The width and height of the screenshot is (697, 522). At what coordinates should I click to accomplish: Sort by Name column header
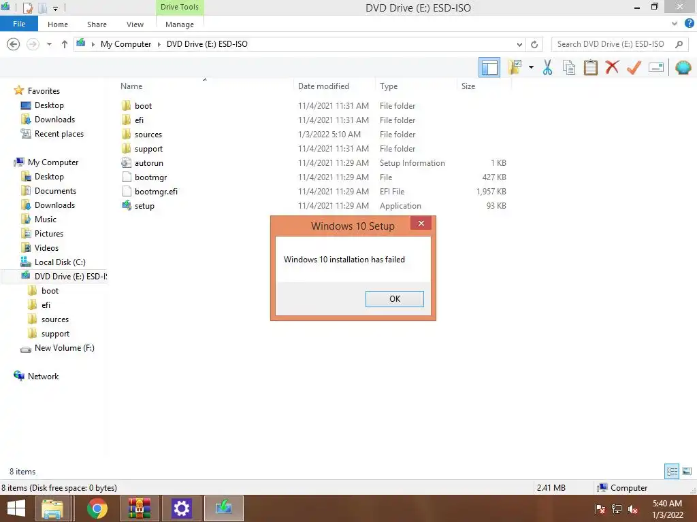coord(131,86)
